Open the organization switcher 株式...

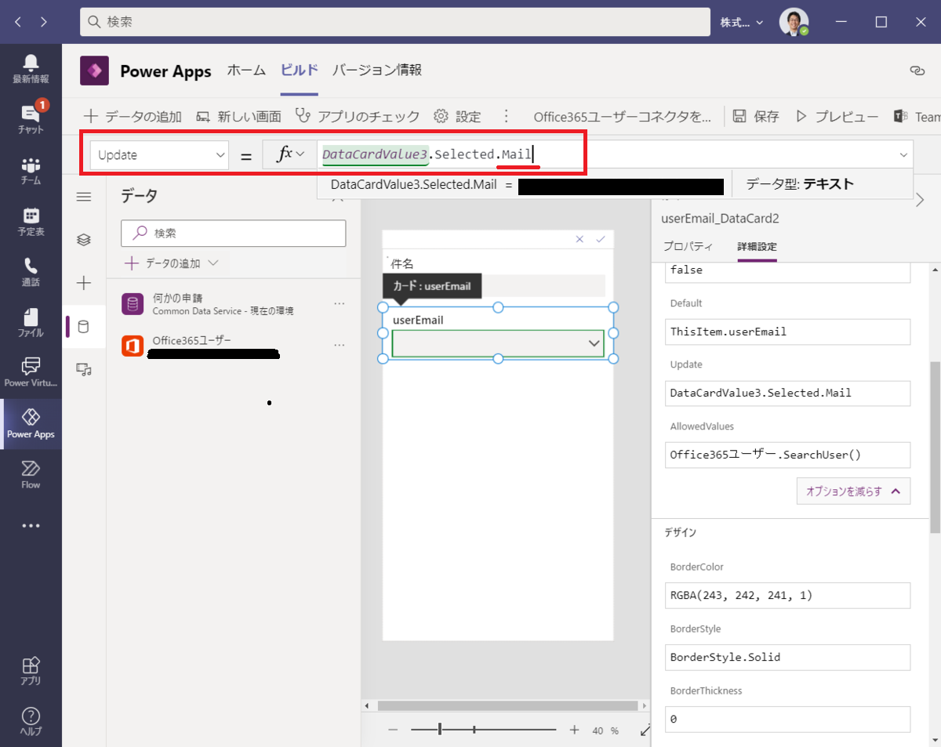pyautogui.click(x=741, y=22)
